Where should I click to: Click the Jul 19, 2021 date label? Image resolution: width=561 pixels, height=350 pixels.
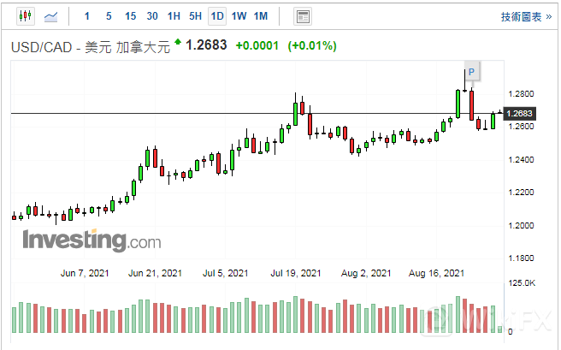pyautogui.click(x=297, y=274)
